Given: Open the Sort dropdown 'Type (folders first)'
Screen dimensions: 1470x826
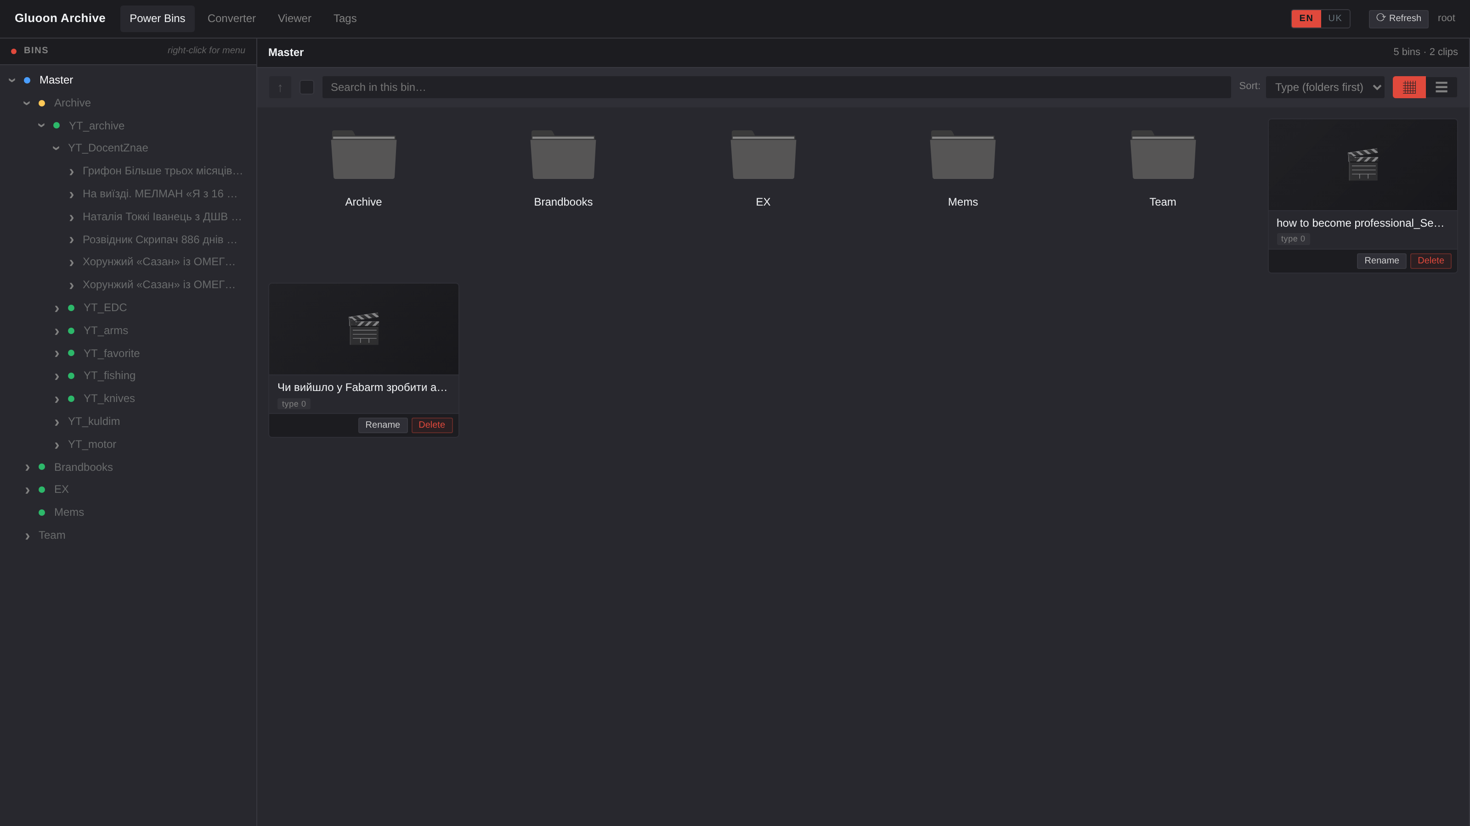Looking at the screenshot, I should click(x=1325, y=87).
